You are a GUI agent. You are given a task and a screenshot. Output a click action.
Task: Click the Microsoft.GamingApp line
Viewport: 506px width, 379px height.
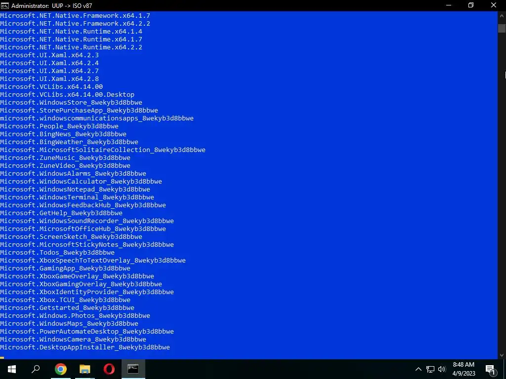click(x=65, y=268)
